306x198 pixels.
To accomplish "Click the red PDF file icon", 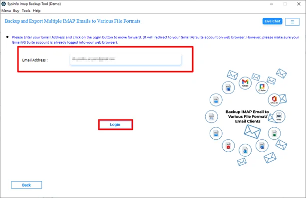I will [228, 146].
